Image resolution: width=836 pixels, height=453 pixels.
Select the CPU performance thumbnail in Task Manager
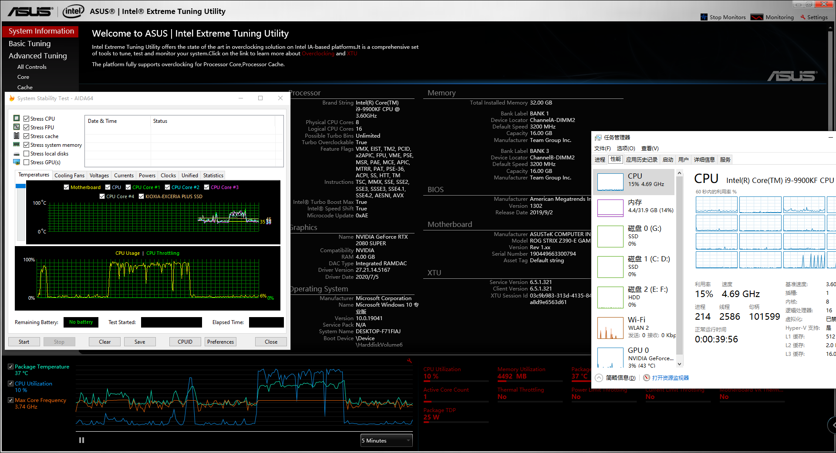(x=610, y=182)
